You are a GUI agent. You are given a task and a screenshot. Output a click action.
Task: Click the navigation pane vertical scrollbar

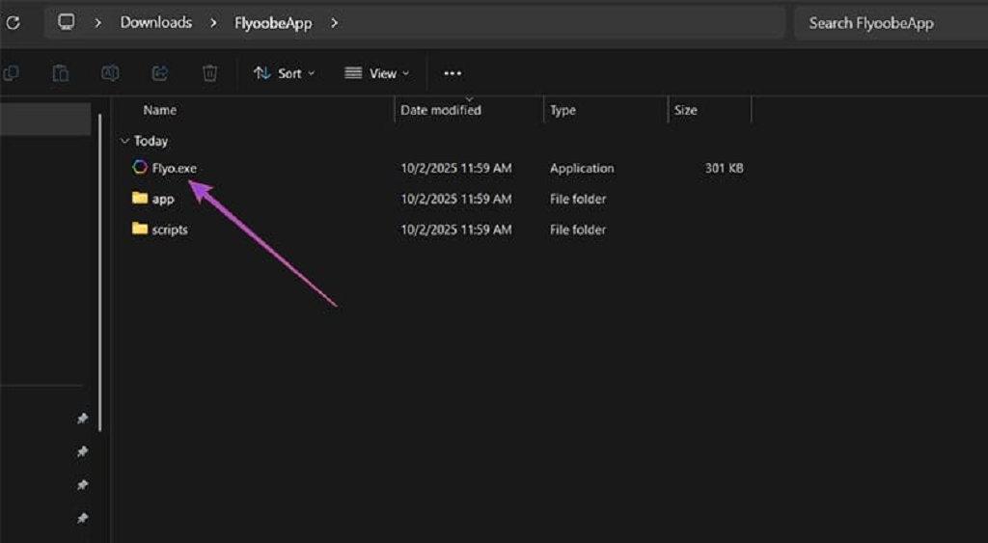coord(99,270)
